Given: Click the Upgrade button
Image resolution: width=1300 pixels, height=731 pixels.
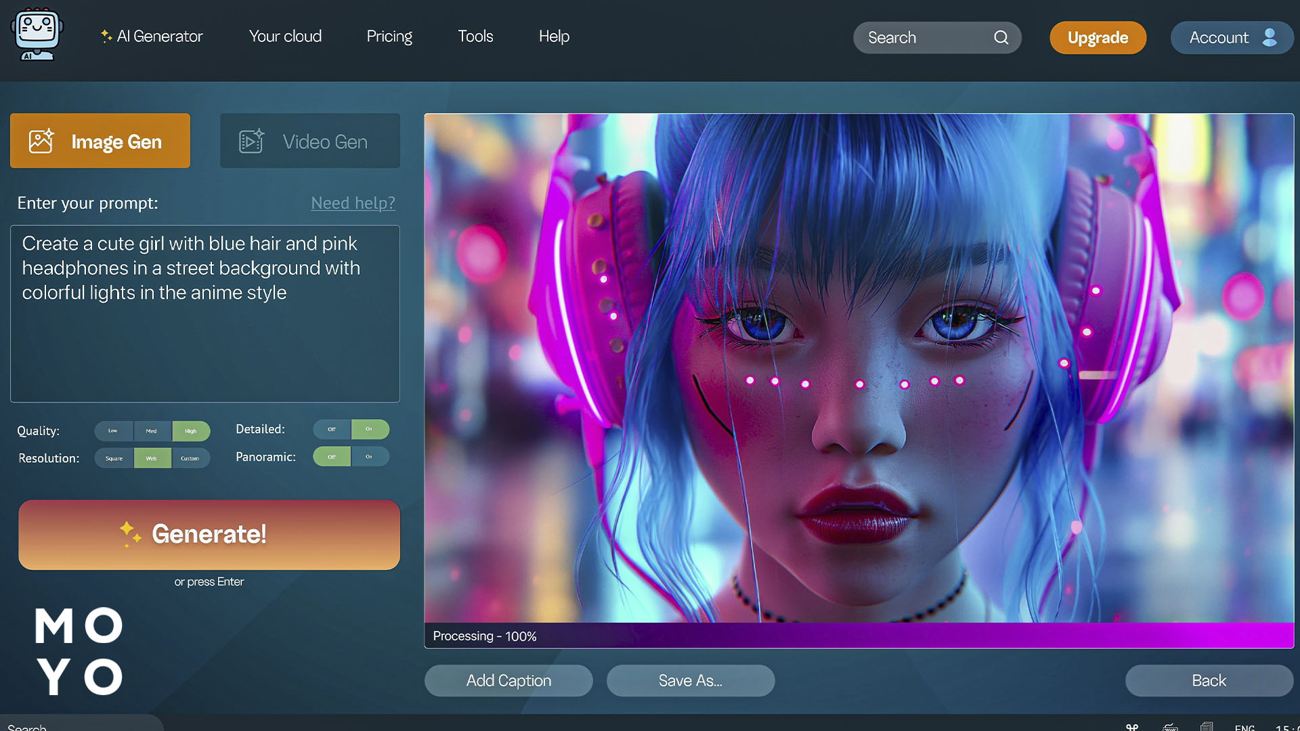Looking at the screenshot, I should click(1098, 37).
